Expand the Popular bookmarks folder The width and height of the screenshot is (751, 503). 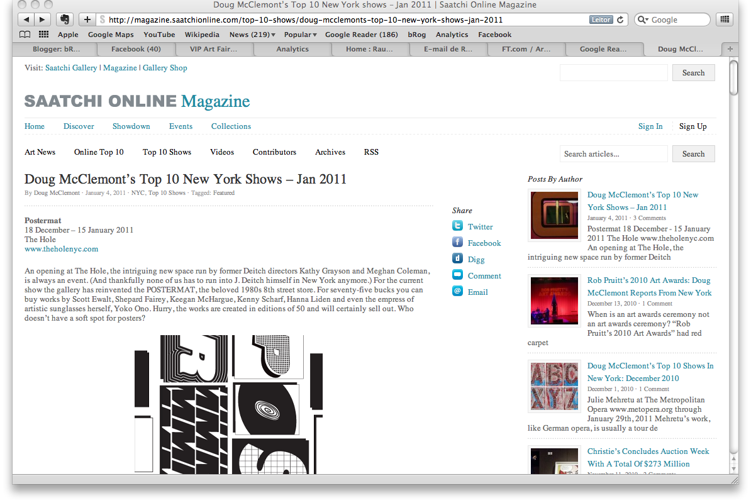point(300,35)
